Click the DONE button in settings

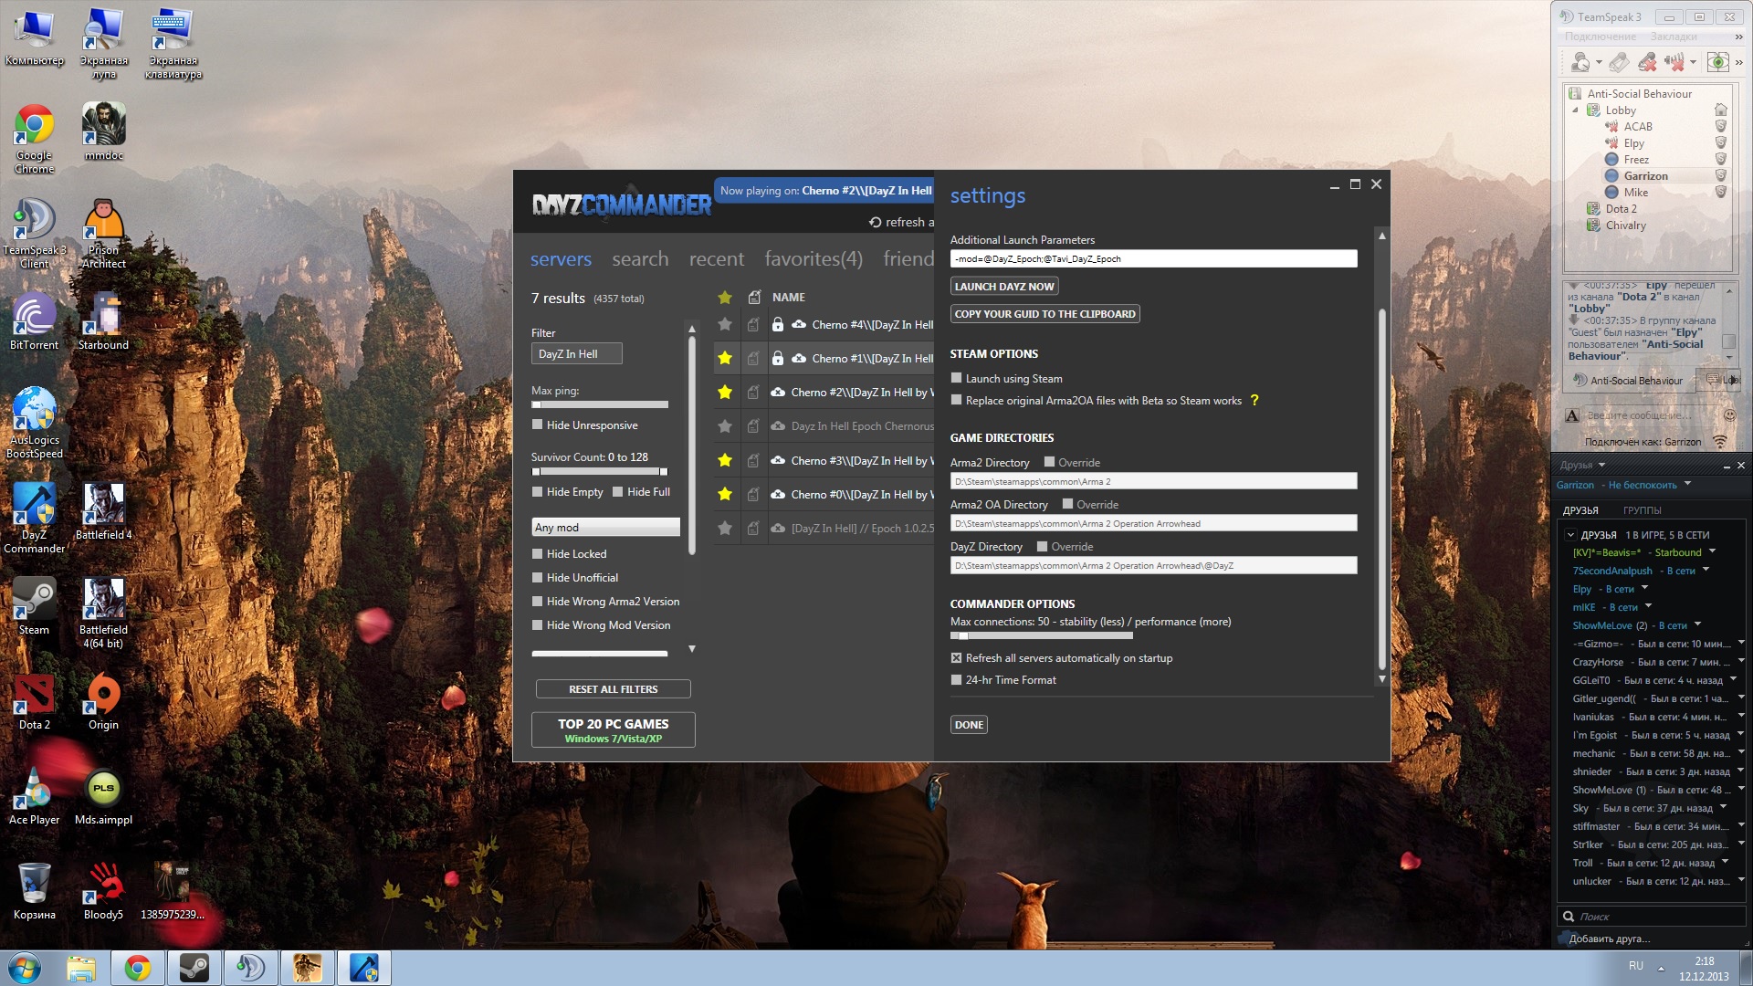[969, 724]
